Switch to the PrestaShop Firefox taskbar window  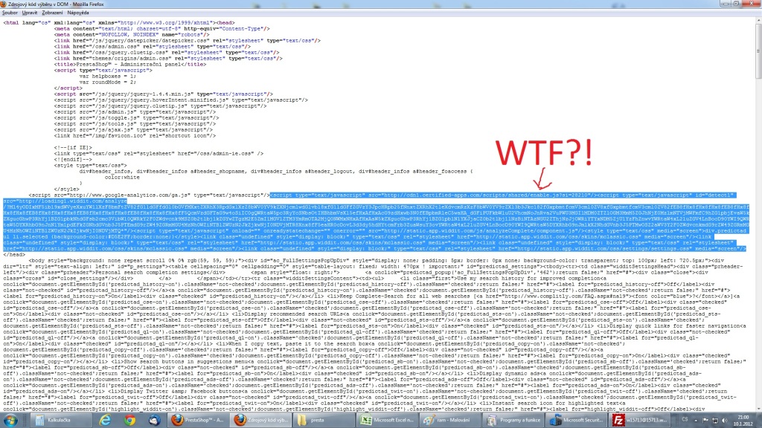(198, 421)
